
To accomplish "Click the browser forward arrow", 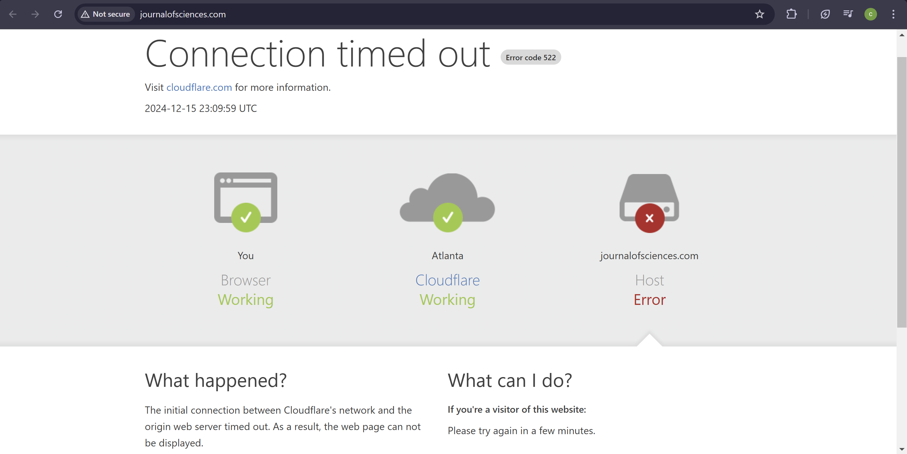I will pos(35,14).
